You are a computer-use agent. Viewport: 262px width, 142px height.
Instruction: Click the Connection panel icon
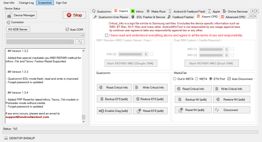(x=8, y=22)
